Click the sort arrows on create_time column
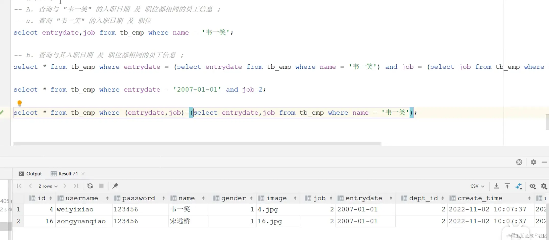This screenshot has height=240, width=549. click(529, 198)
